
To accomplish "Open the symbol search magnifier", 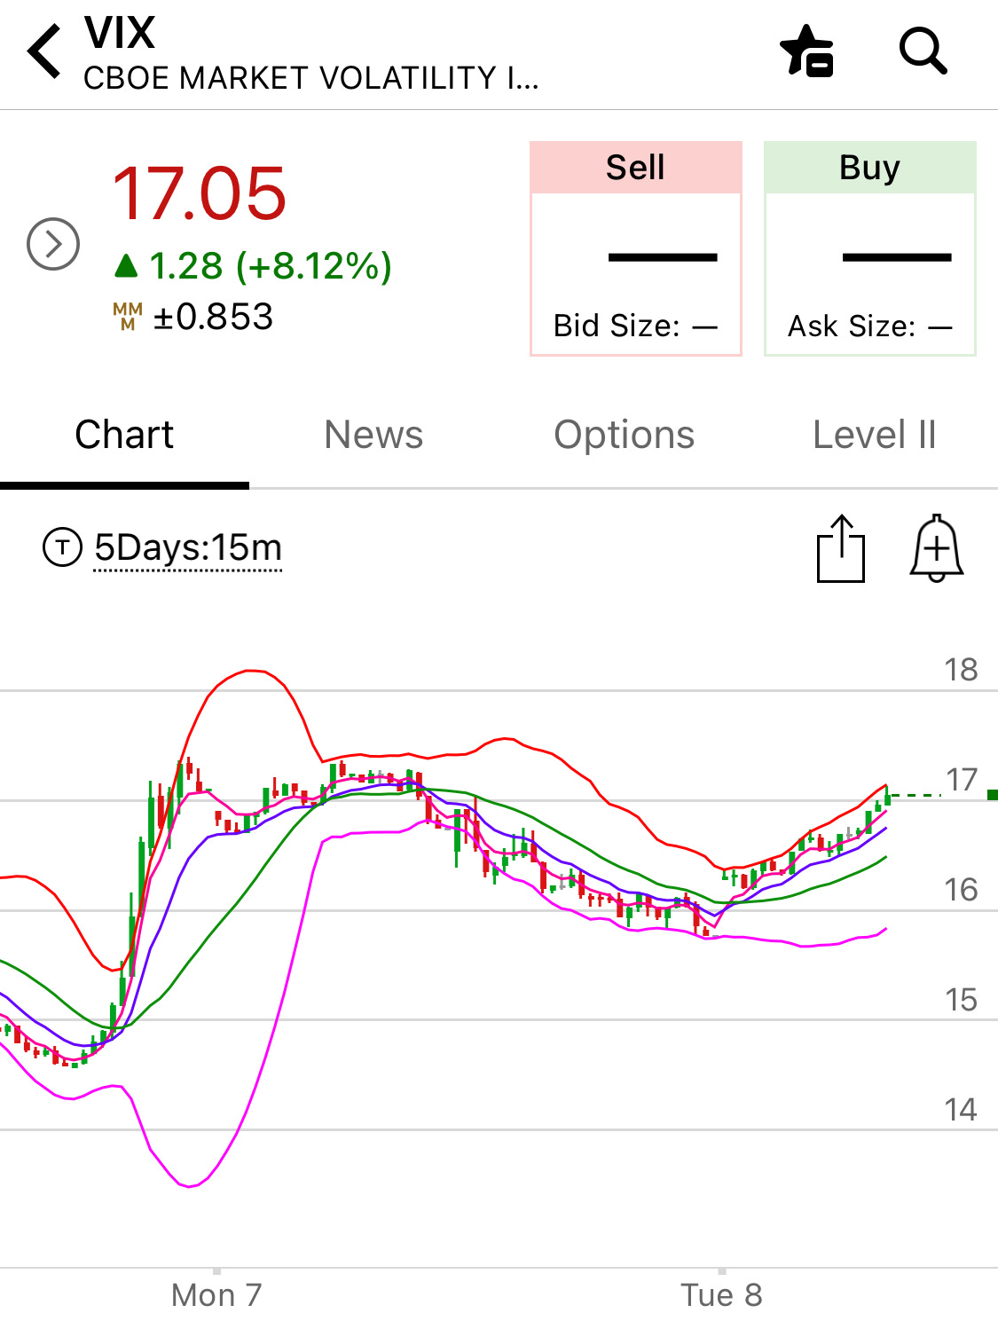I will (x=923, y=51).
